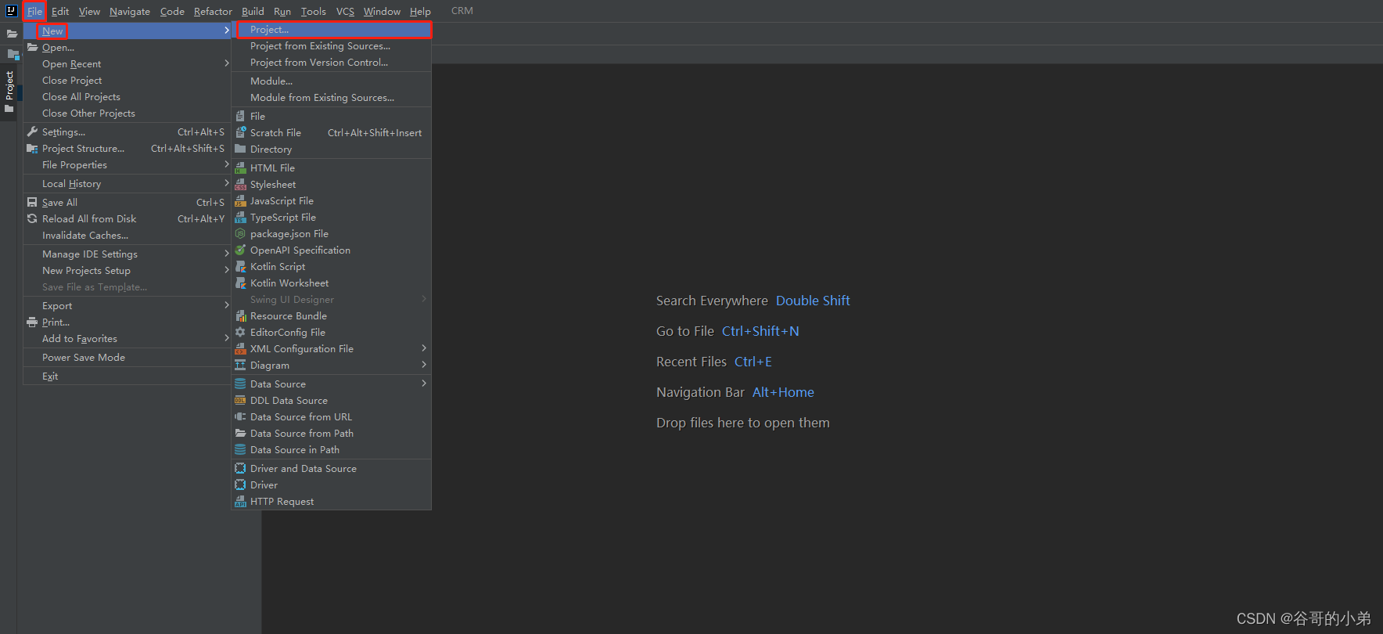Open the Edit menu
Image resolution: width=1383 pixels, height=634 pixels.
(60, 11)
